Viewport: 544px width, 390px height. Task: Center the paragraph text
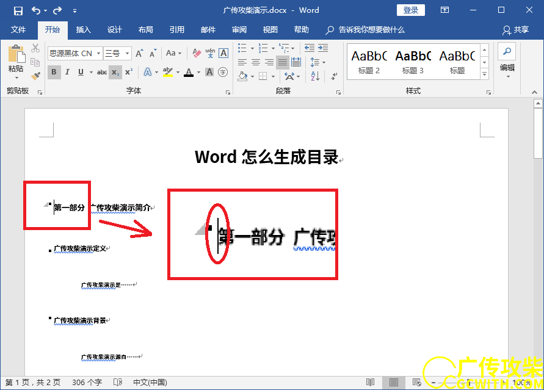(256, 62)
